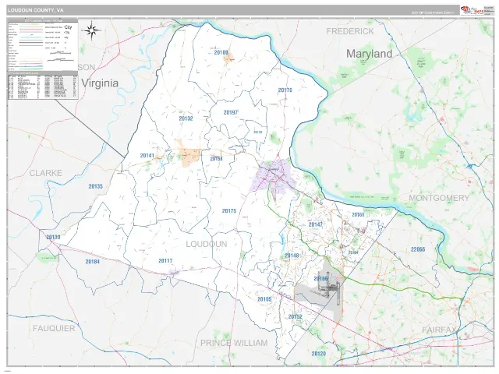This screenshot has width=499, height=374.
Task: Click the MONTGOMERY county label
Action: click(439, 198)
